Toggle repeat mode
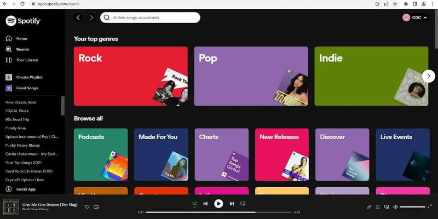 [243, 204]
